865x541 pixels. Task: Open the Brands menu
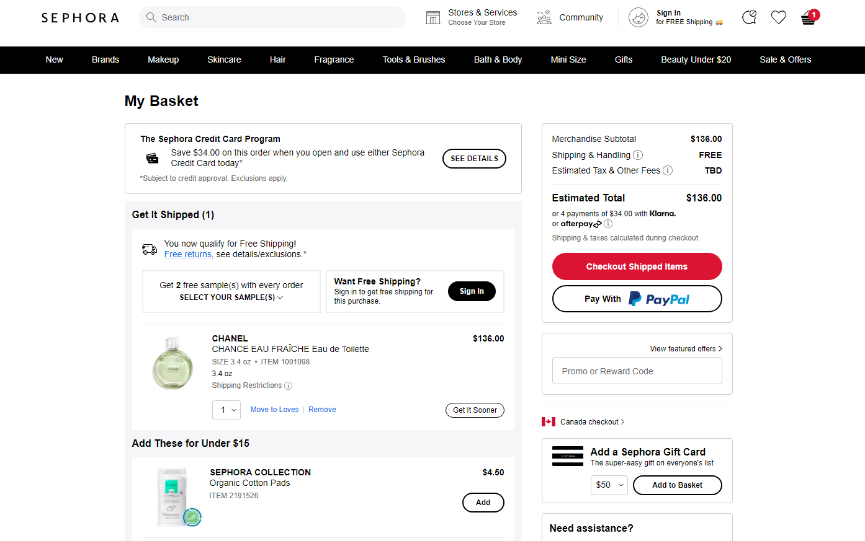click(105, 60)
